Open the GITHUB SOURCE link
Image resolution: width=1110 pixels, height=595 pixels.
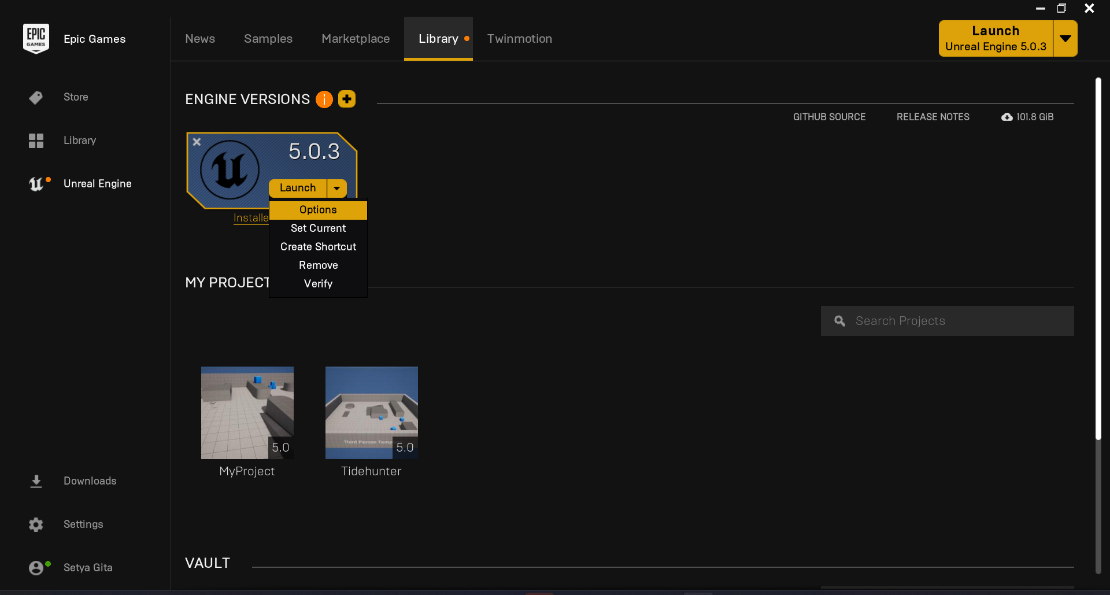[x=829, y=117]
